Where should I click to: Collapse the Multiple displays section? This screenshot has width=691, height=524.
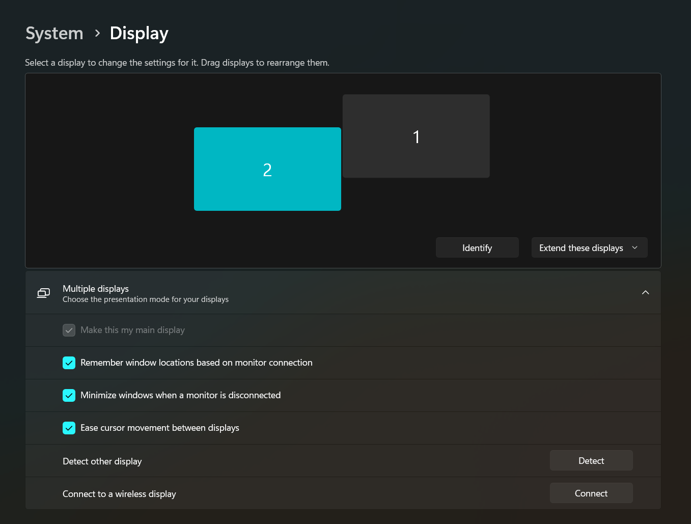pyautogui.click(x=645, y=292)
